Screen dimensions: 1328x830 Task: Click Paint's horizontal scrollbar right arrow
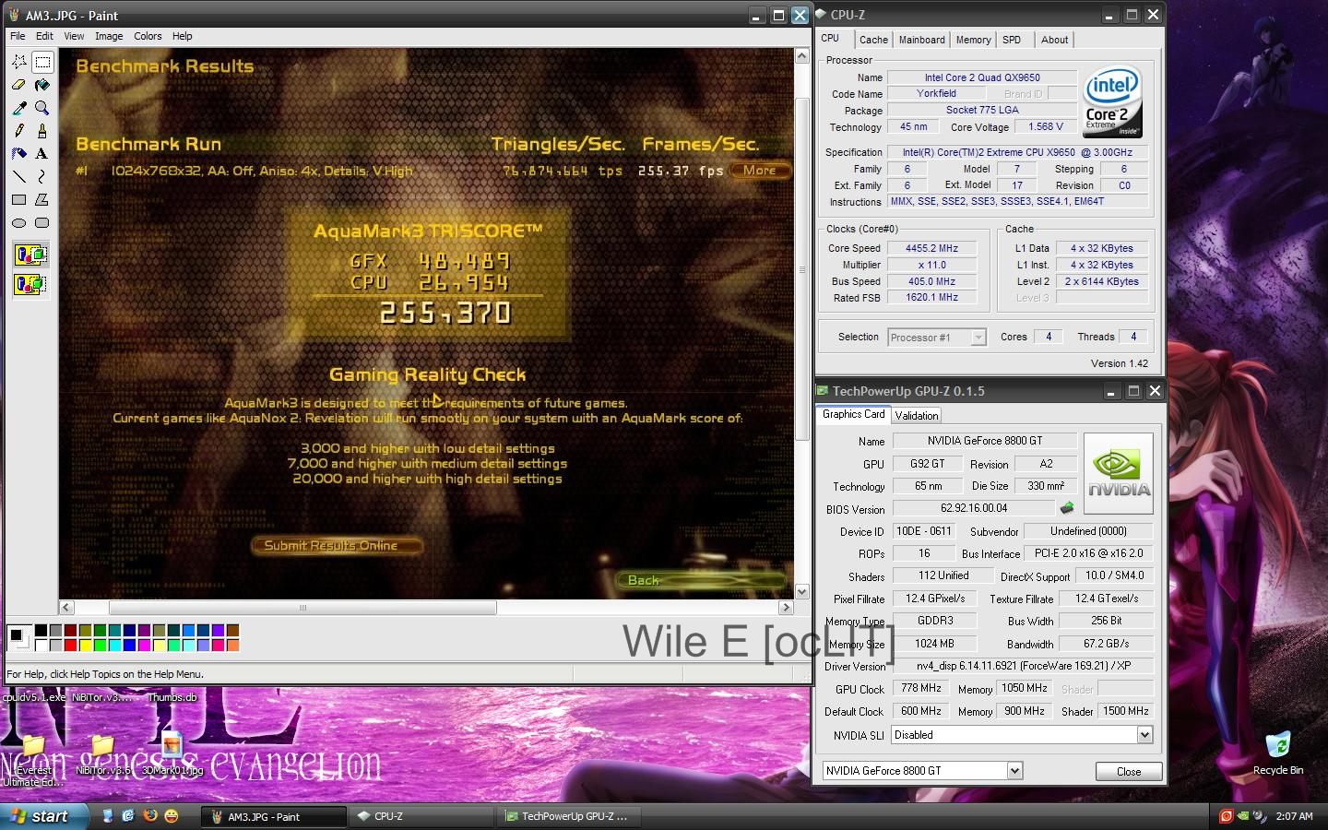point(786,608)
